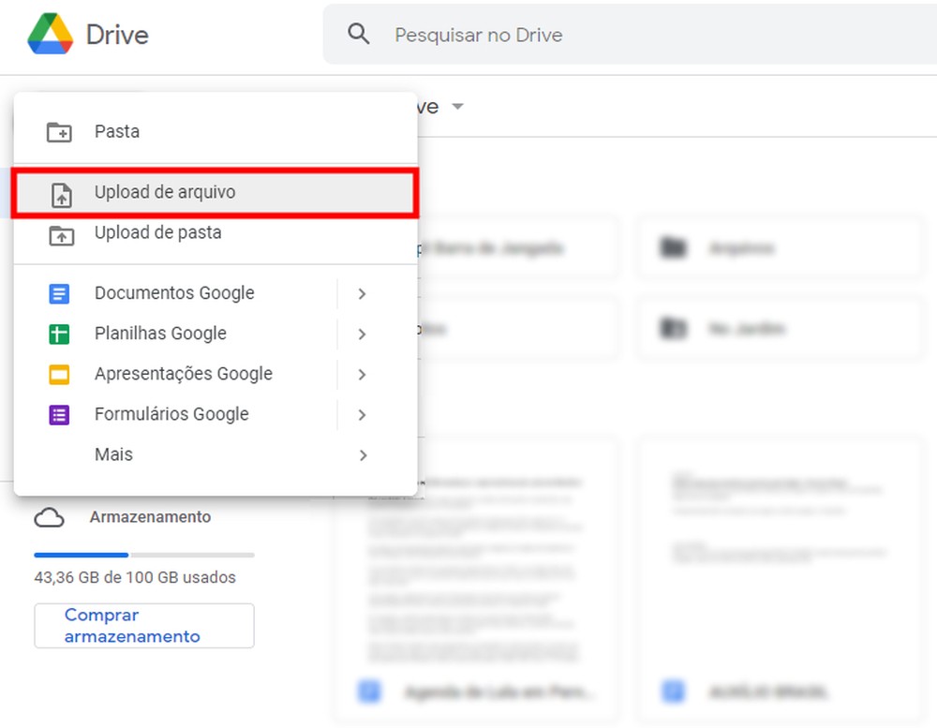Click the new Pasta folder icon
937x728 pixels.
[60, 131]
